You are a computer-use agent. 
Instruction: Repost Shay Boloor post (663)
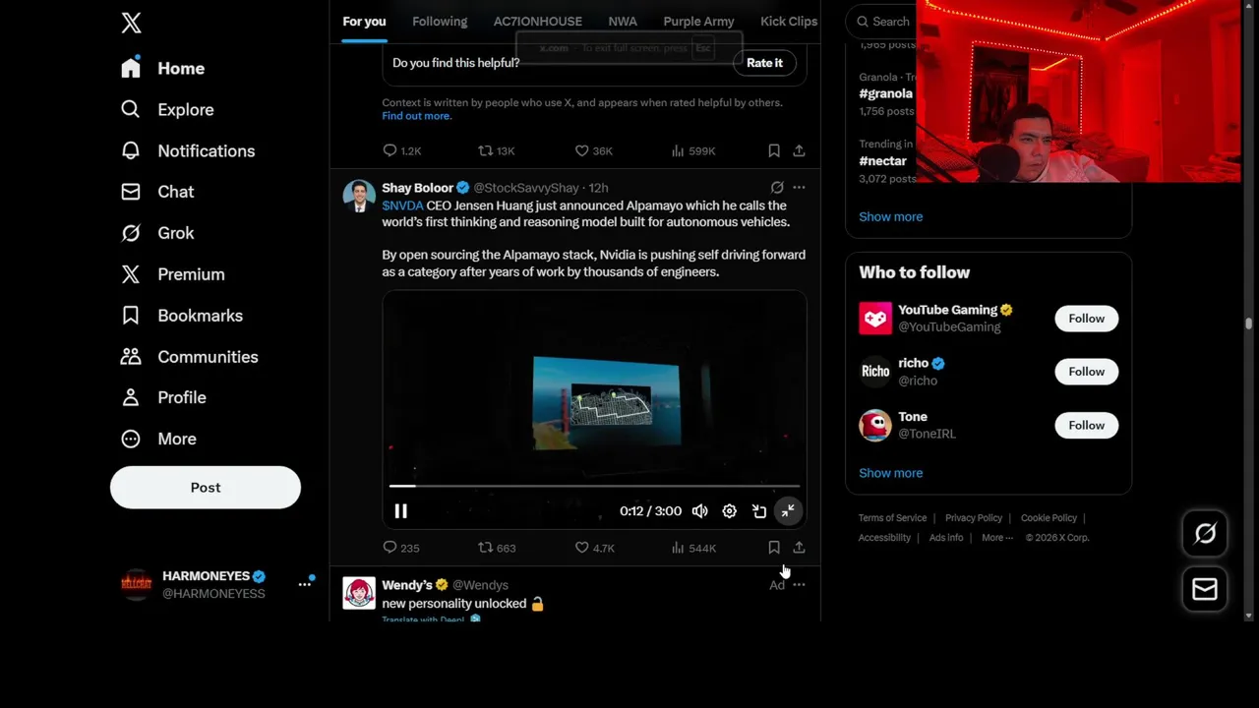tap(497, 548)
